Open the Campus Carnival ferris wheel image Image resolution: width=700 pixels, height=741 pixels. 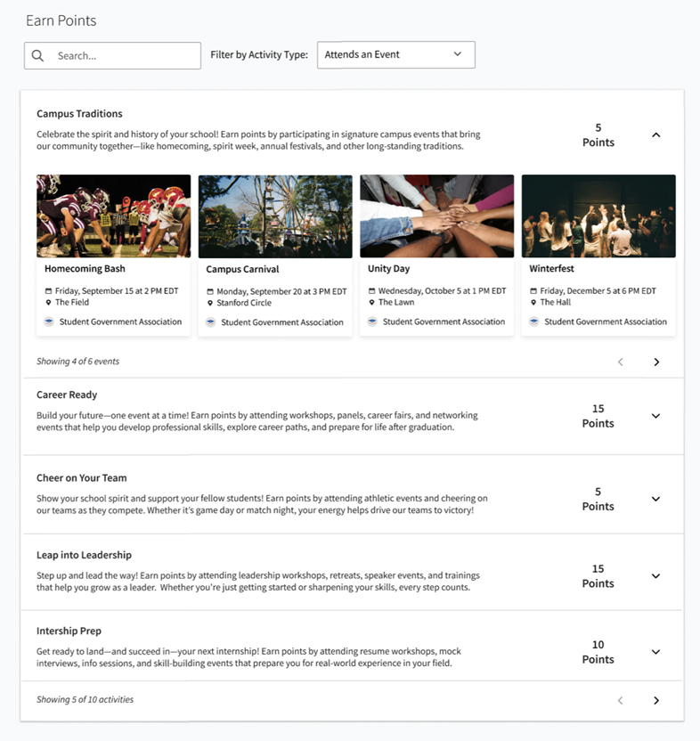coord(275,216)
